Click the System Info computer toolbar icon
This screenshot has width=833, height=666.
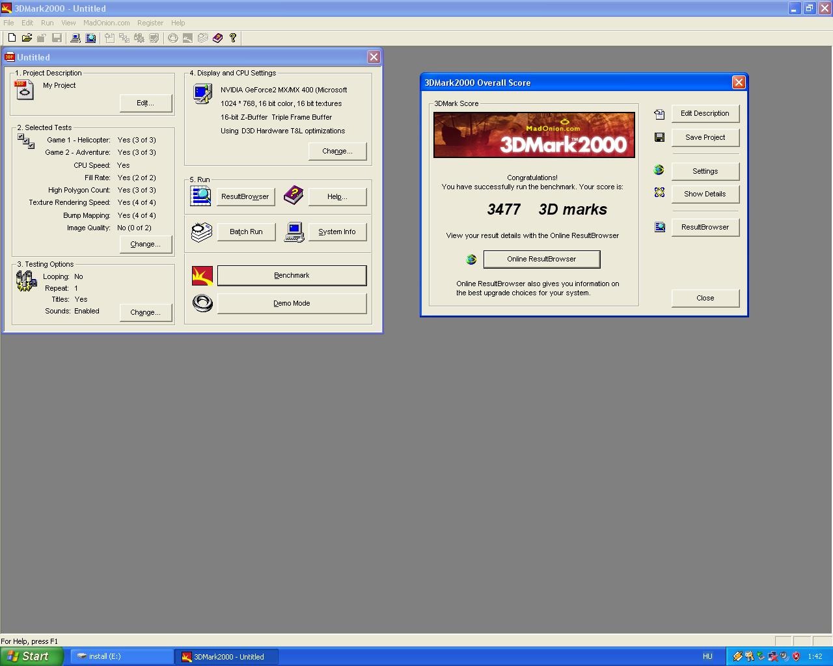pos(75,38)
